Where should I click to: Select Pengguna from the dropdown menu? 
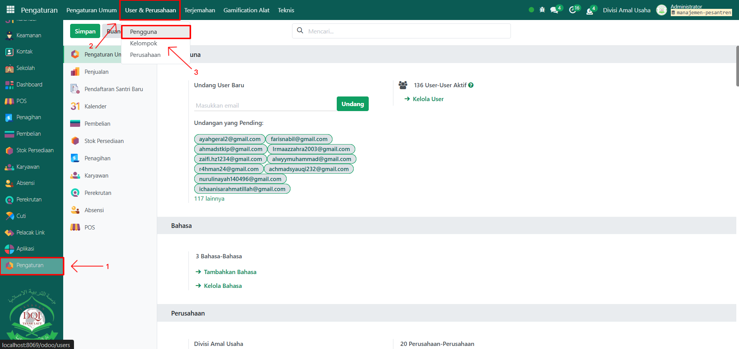[143, 32]
